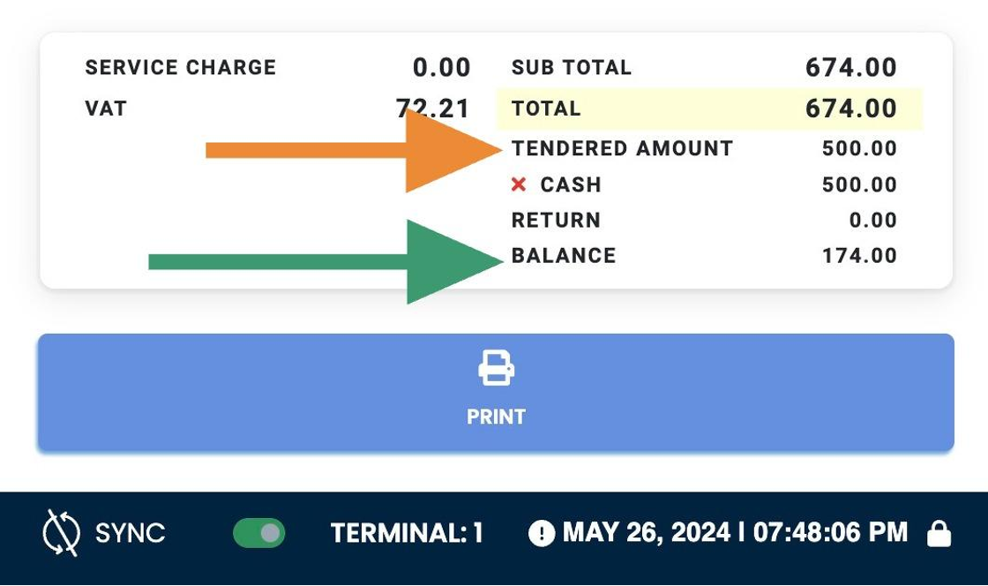The height and width of the screenshot is (586, 988).
Task: Click the TENDERED AMOUNT label
Action: pos(622,148)
